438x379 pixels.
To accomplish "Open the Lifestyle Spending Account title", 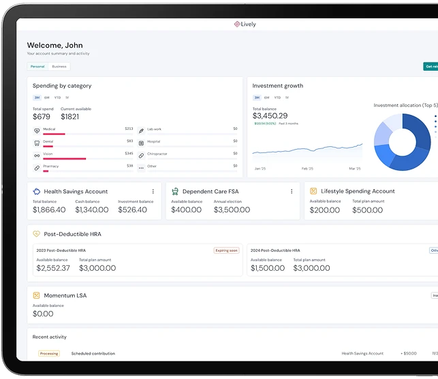I will (358, 191).
